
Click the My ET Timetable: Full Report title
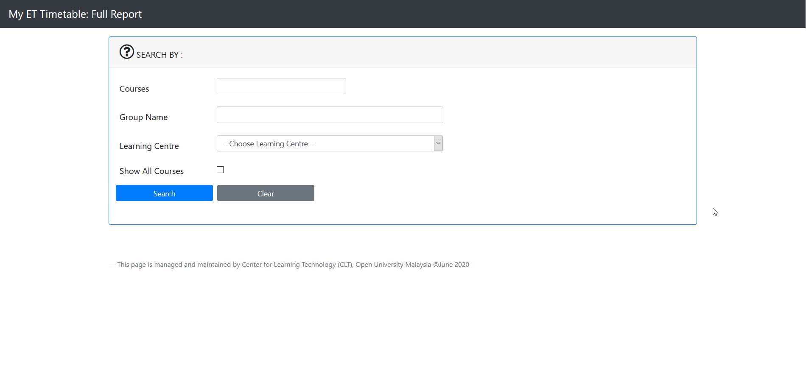75,14
